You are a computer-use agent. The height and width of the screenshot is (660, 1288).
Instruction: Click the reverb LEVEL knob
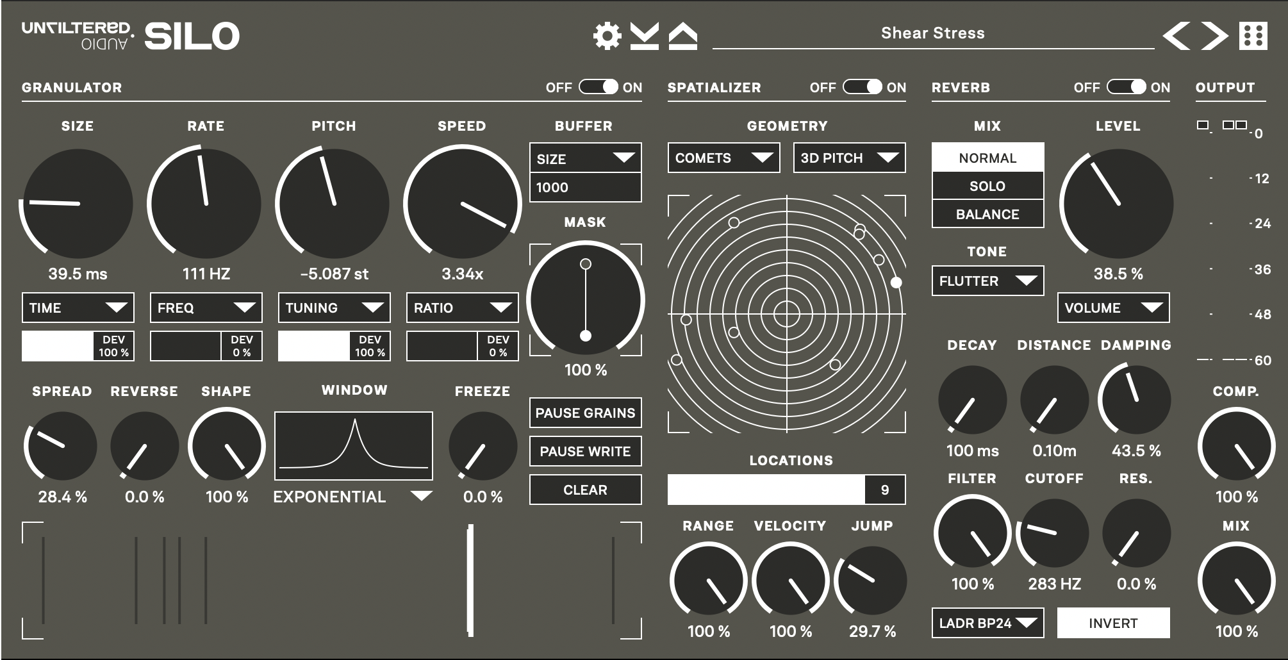pos(1118,204)
